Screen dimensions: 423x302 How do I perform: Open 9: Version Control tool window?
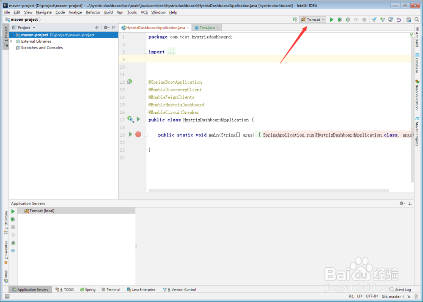[179, 290]
